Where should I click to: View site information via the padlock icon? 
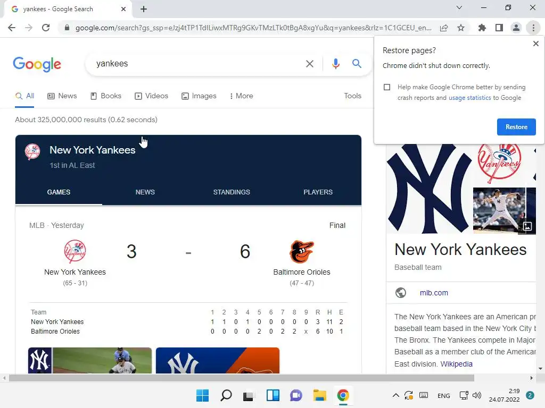67,28
